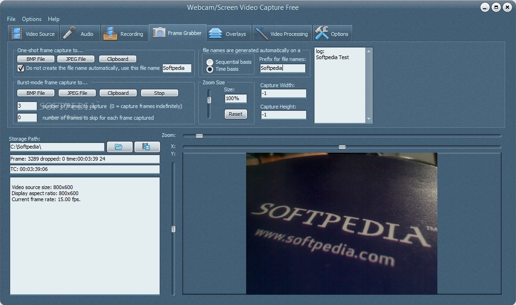Open the File menu
The image size is (516, 305).
pos(11,19)
